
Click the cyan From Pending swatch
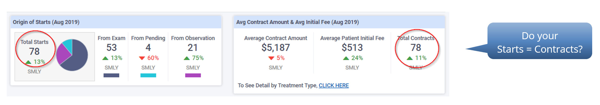[148, 75]
